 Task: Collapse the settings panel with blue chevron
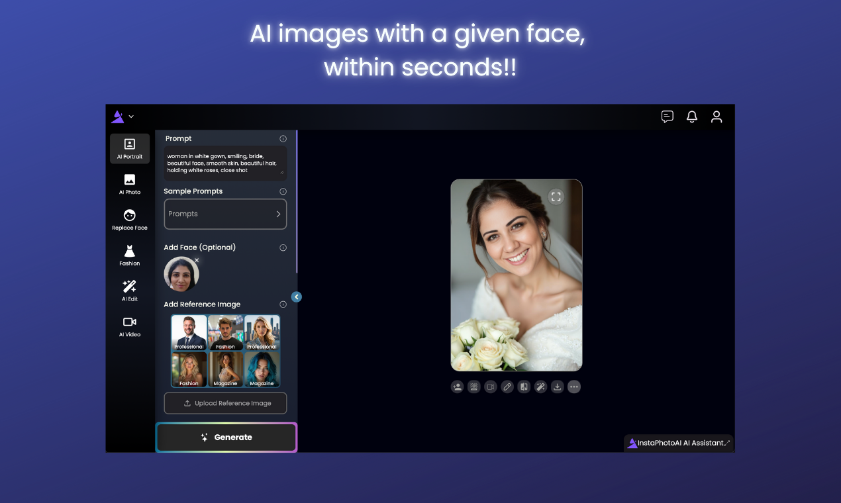point(296,297)
